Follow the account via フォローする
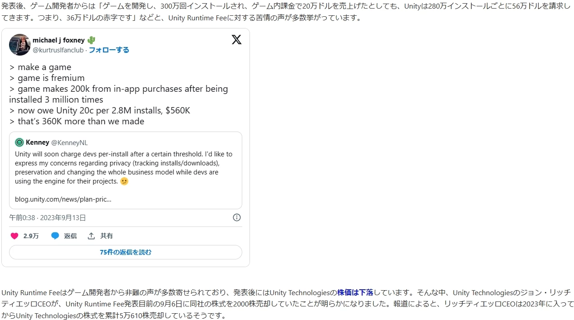Image resolution: width=574 pixels, height=320 pixels. [x=109, y=50]
